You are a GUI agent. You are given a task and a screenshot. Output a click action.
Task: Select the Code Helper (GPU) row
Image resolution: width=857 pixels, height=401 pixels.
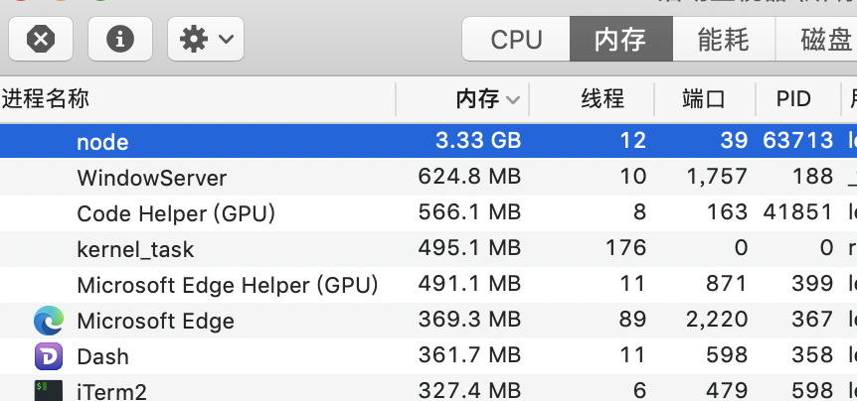coord(175,213)
